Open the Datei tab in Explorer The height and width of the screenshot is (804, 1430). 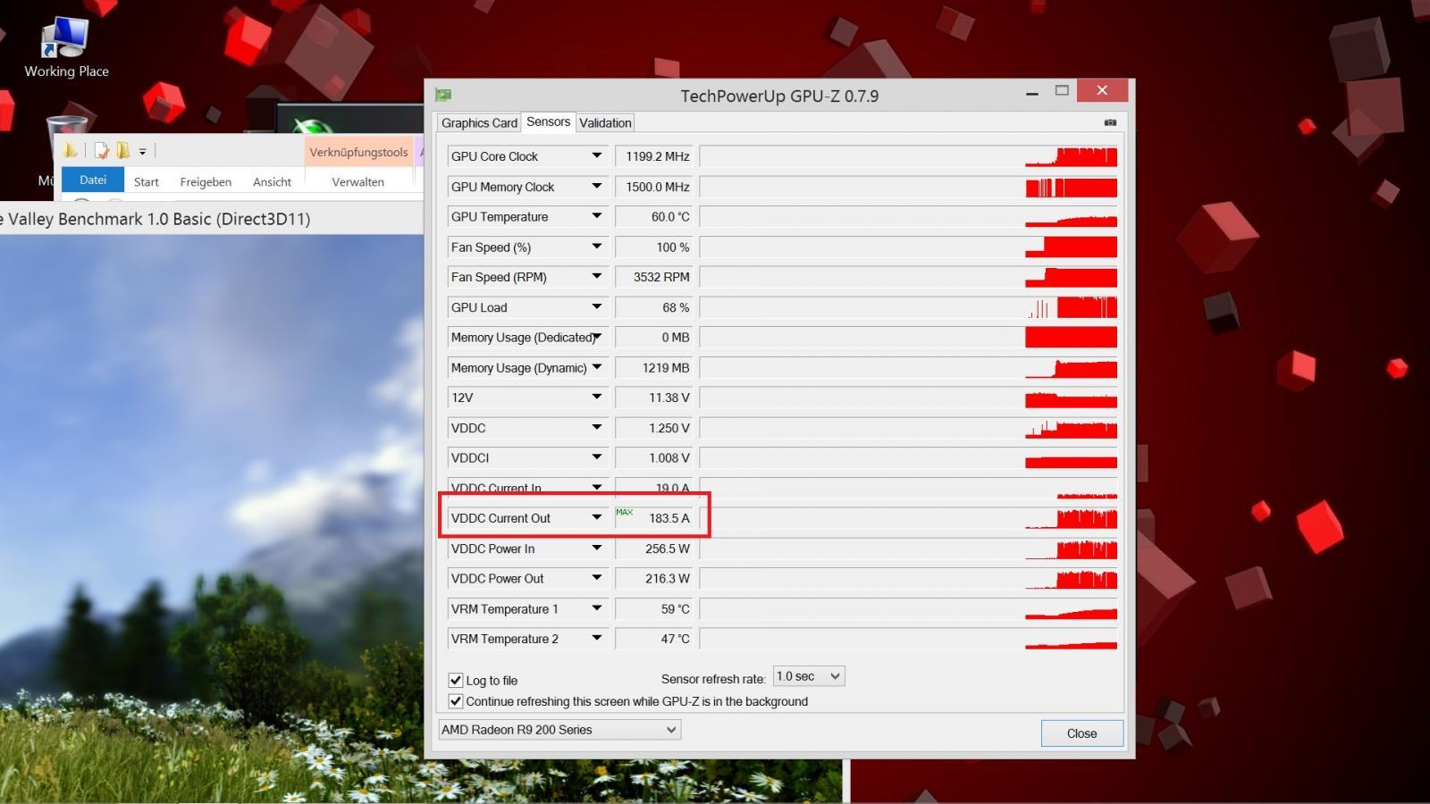click(x=93, y=180)
